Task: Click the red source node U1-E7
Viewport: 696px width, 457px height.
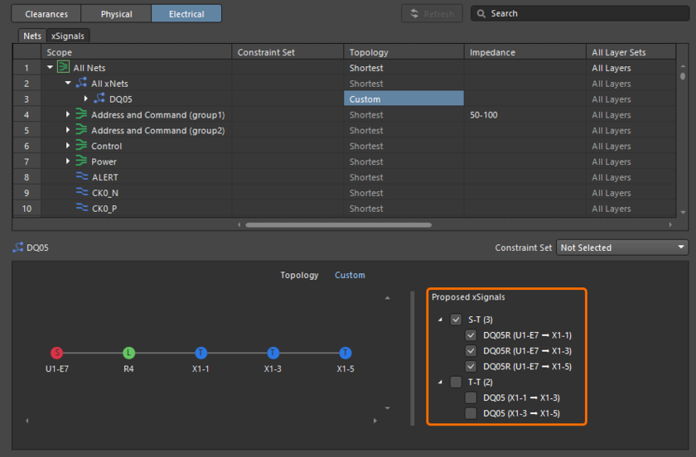Action: point(57,353)
